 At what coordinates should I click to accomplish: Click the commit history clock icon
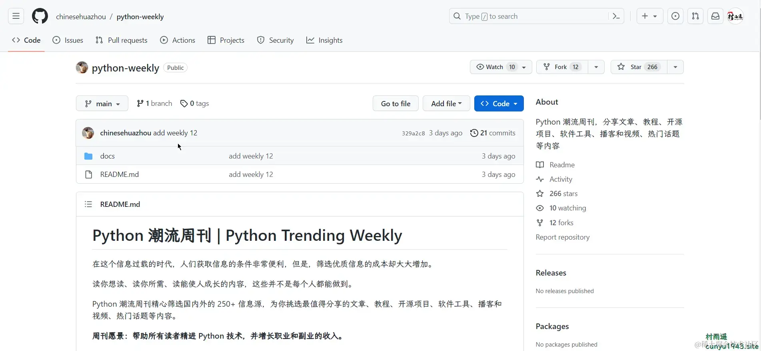[474, 133]
